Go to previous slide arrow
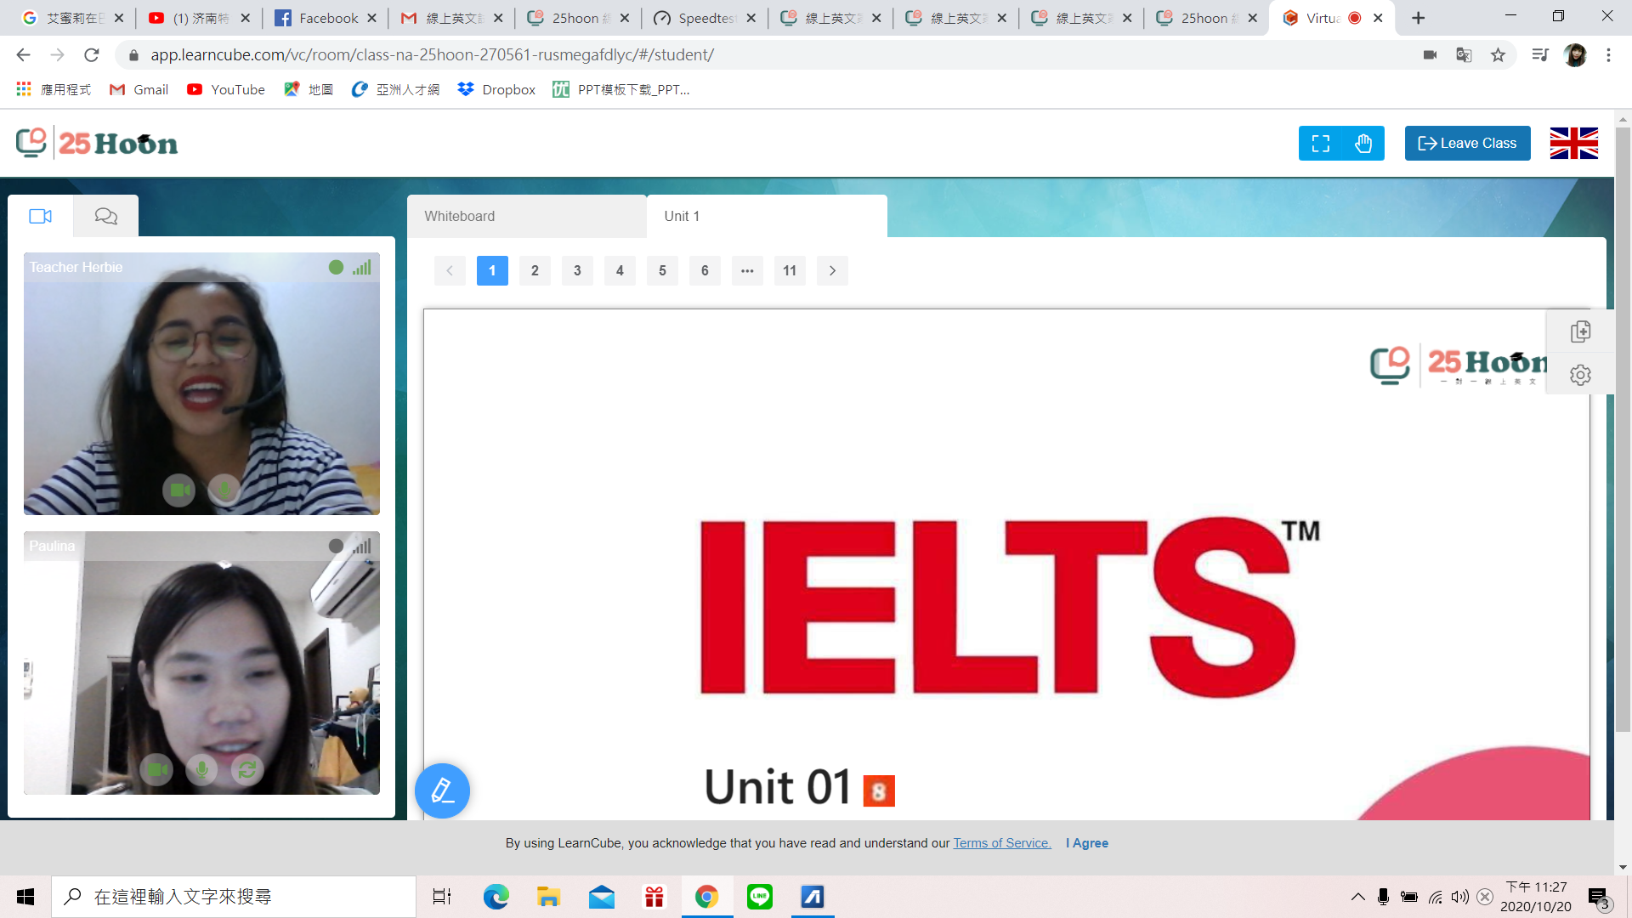The height and width of the screenshot is (918, 1632). tap(450, 270)
